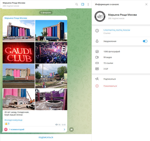
Task: Open the links chain icon
Action: [97, 63]
